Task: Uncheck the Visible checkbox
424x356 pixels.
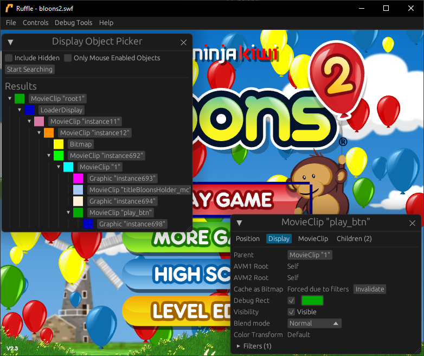Action: click(292, 312)
